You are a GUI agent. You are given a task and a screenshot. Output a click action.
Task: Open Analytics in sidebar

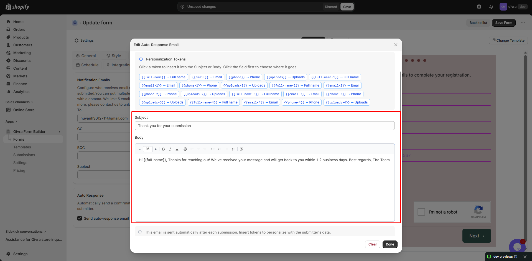21,92
